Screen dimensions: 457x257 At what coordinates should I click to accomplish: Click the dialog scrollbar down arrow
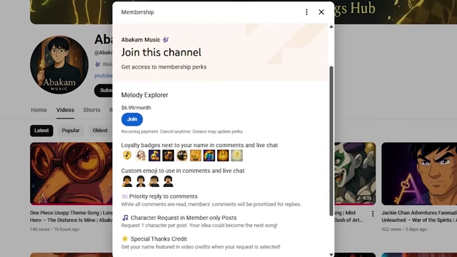(331, 254)
